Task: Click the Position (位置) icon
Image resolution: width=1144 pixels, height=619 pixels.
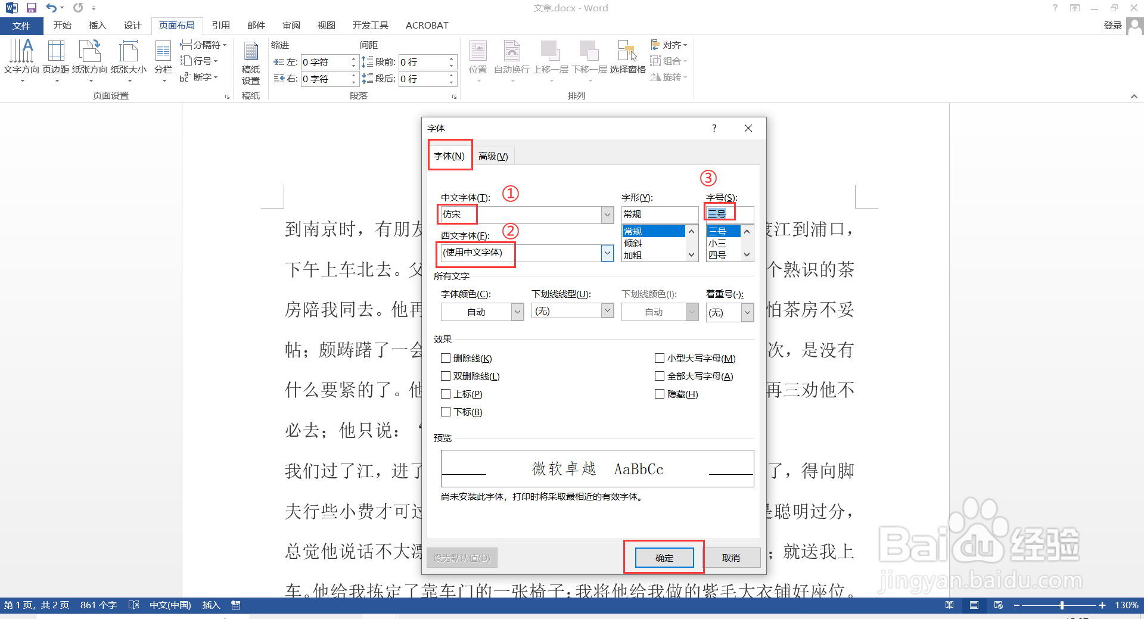Action: 478,60
